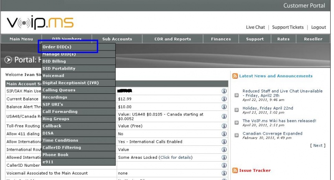Open Live Chat link

pyautogui.click(x=255, y=27)
